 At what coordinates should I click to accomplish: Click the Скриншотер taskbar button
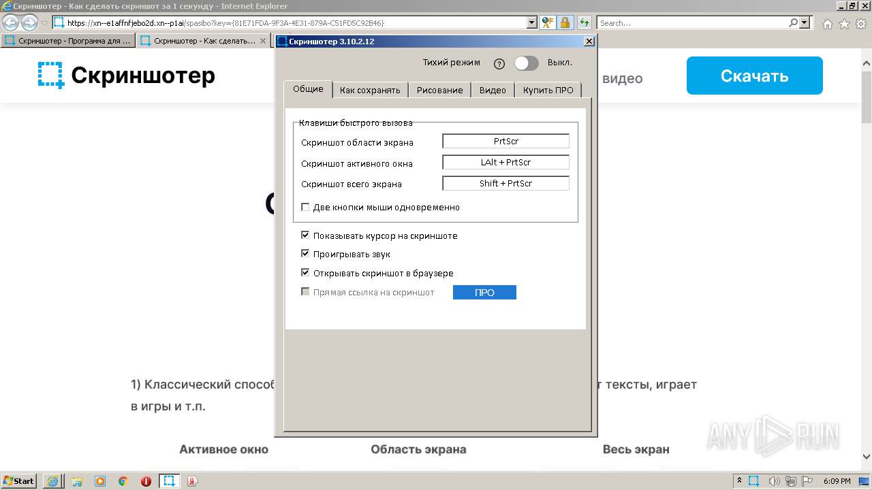pyautogui.click(x=170, y=481)
